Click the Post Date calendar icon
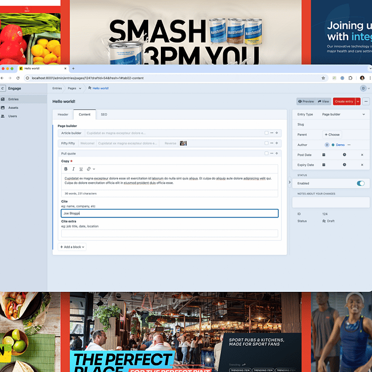Image resolution: width=372 pixels, height=372 pixels. click(x=324, y=155)
